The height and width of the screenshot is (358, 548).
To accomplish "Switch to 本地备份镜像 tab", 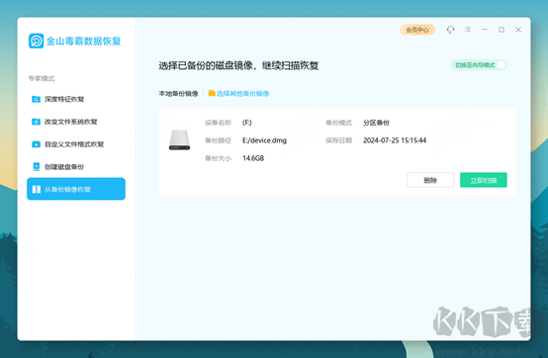I will click(x=179, y=94).
